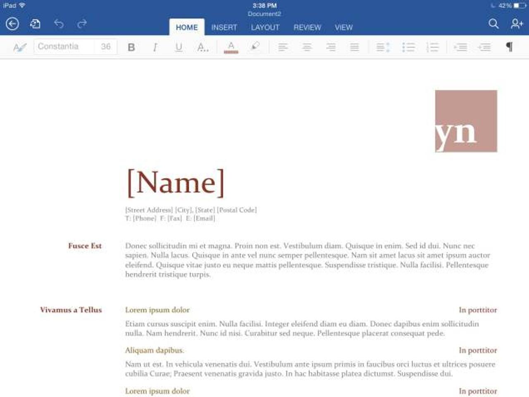This screenshot has width=529, height=397.
Task: Tap In porttitor beside Aliquam dapibus
Action: [478, 350]
